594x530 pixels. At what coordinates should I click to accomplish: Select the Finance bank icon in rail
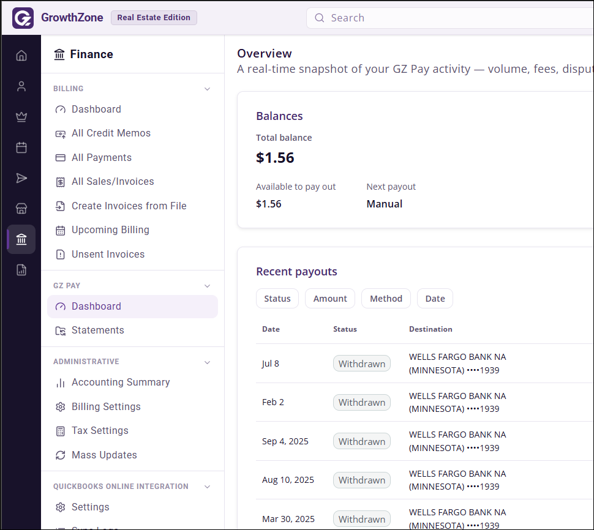coord(21,239)
